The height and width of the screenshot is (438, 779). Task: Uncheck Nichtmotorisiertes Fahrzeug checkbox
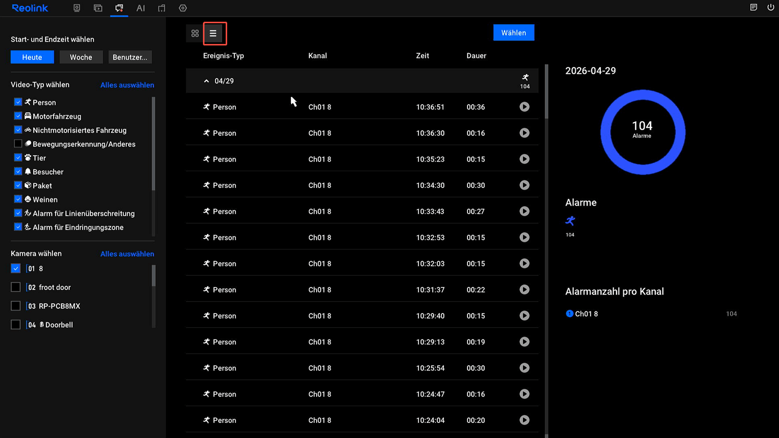[x=18, y=130]
